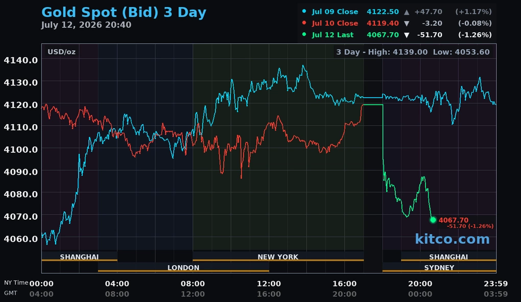
Task: Click the green Jul 12 legend dot
Action: point(304,34)
